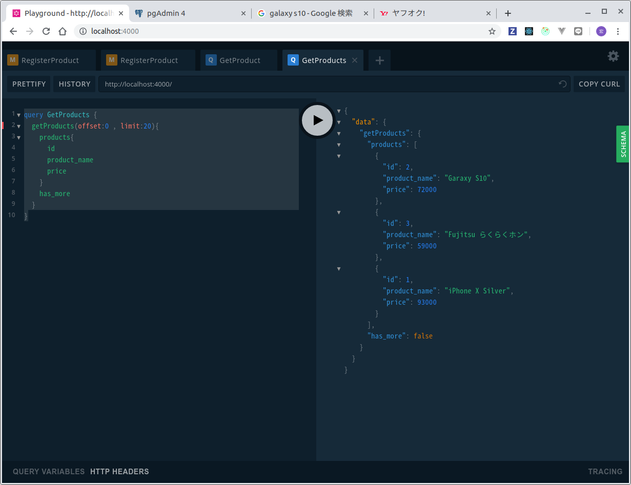Screen dimensions: 631x485
Task: Collapse the "data" object in response
Action: click(339, 122)
